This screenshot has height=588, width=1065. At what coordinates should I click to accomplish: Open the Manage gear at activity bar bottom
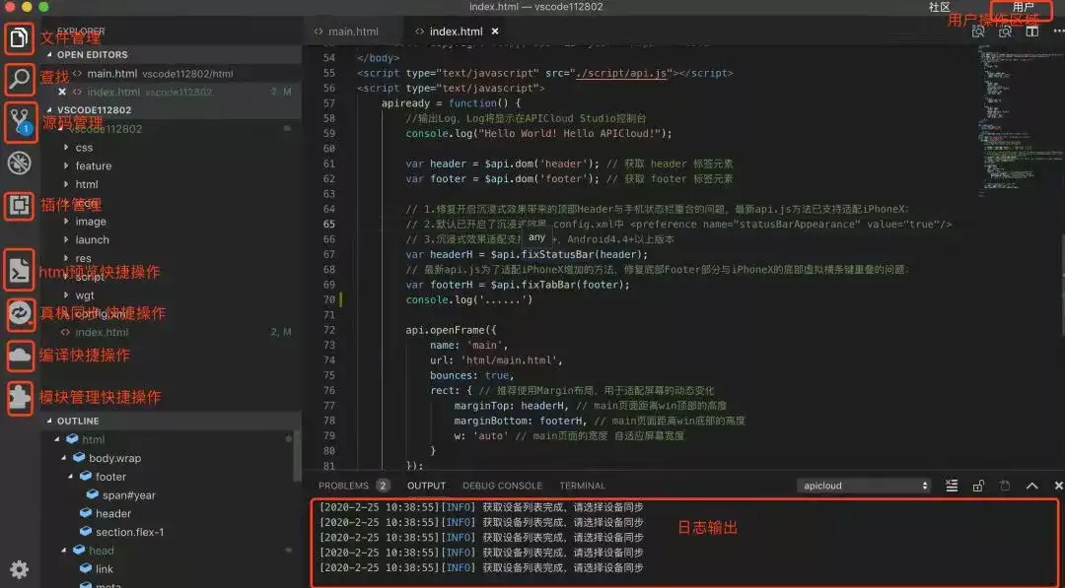point(19,569)
